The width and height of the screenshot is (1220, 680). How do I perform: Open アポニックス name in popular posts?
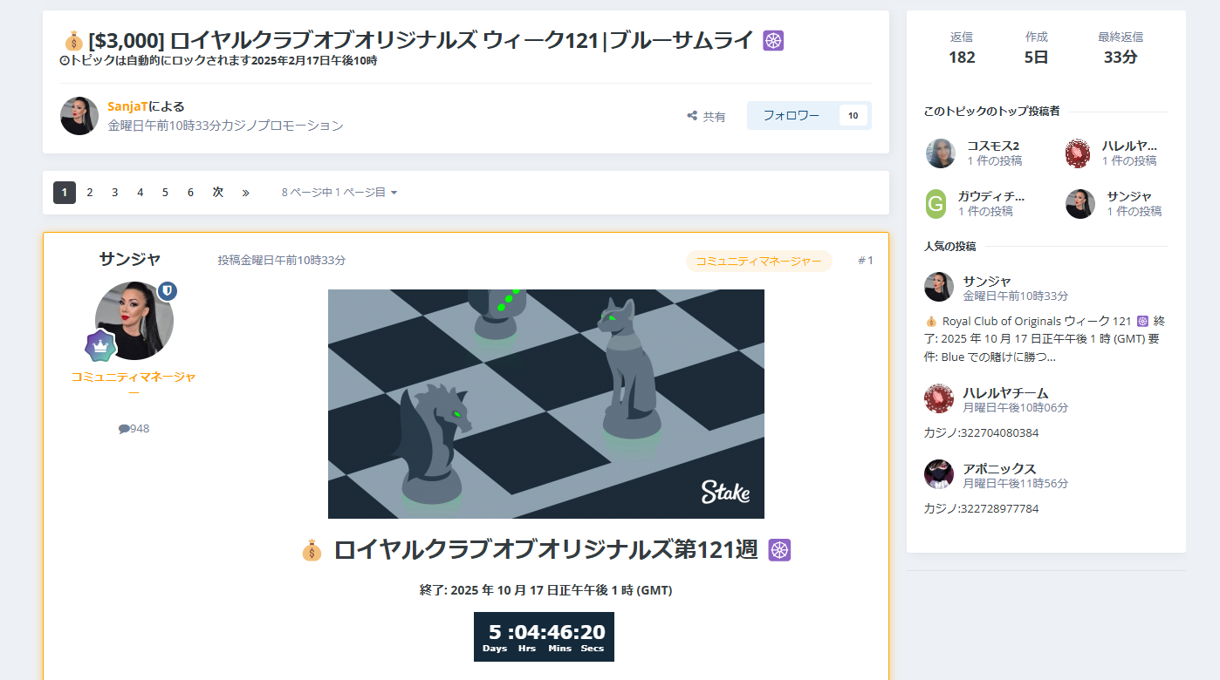coord(999,468)
